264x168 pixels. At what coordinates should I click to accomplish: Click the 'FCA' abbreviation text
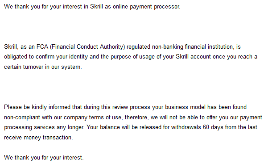42,46
